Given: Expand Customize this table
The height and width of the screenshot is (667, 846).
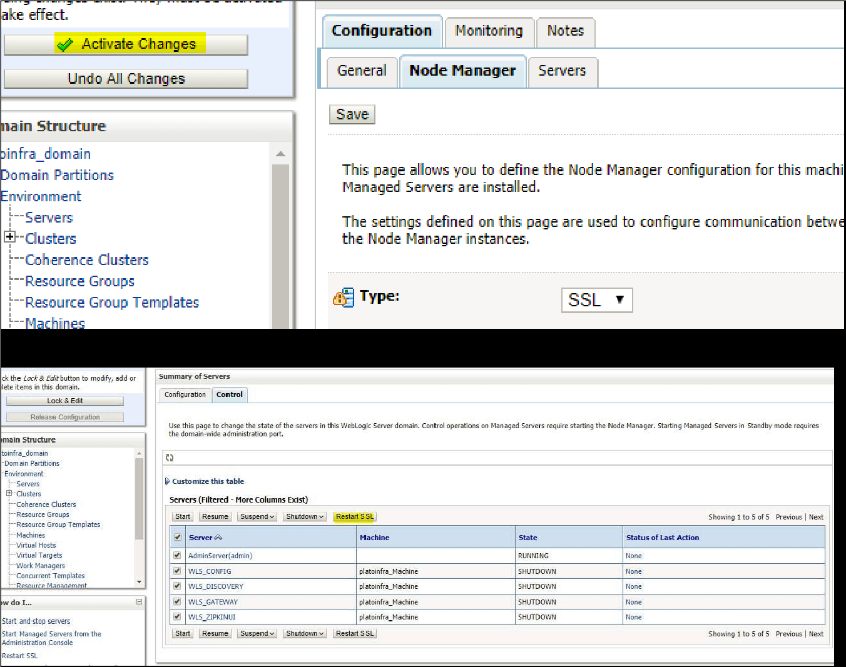Looking at the screenshot, I should [x=205, y=481].
